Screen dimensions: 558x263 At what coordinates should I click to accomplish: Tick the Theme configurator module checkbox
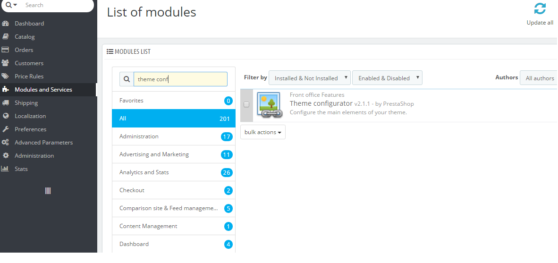click(x=246, y=104)
